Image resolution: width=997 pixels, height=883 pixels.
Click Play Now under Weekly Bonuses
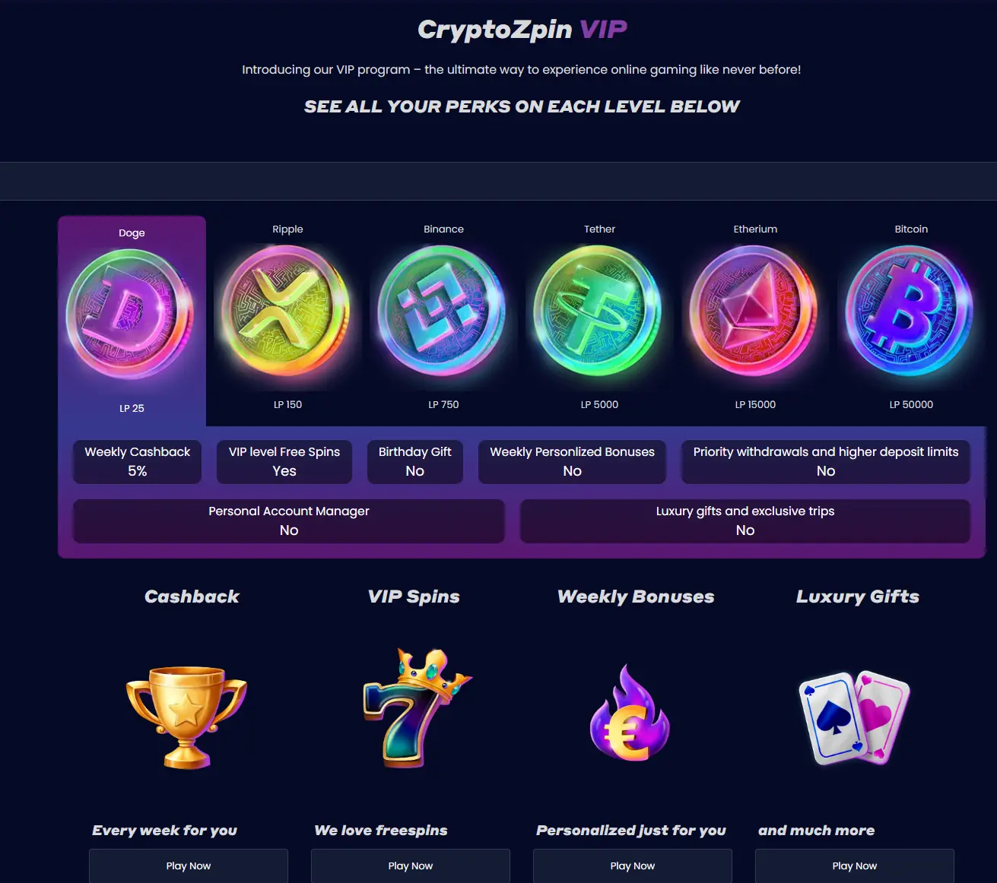pyautogui.click(x=633, y=866)
